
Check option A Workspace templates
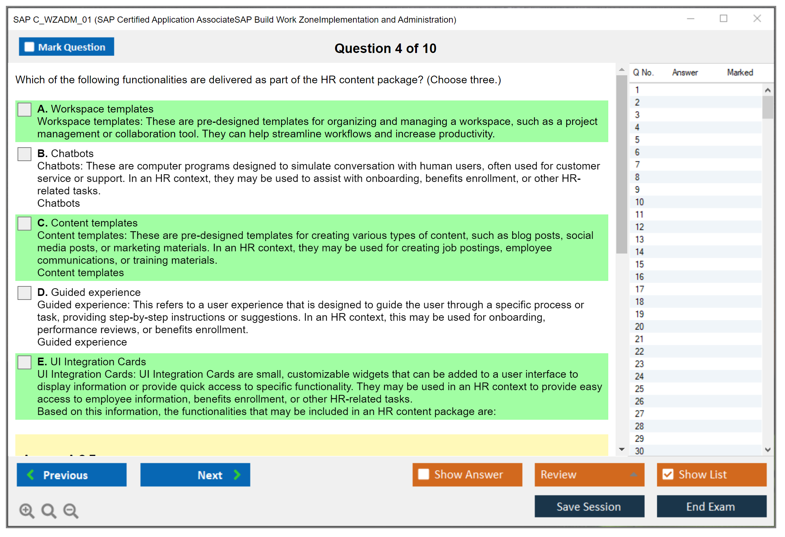pos(24,109)
